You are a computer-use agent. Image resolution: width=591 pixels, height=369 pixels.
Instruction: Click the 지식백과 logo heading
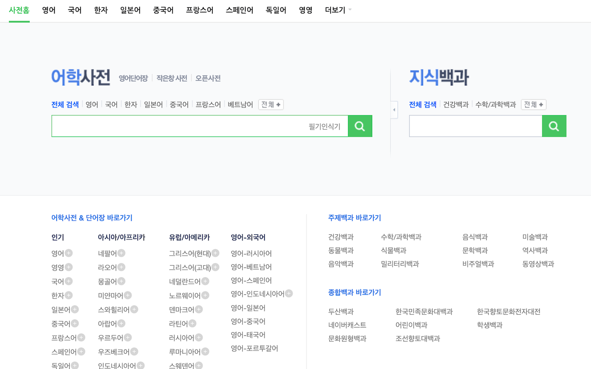point(439,77)
